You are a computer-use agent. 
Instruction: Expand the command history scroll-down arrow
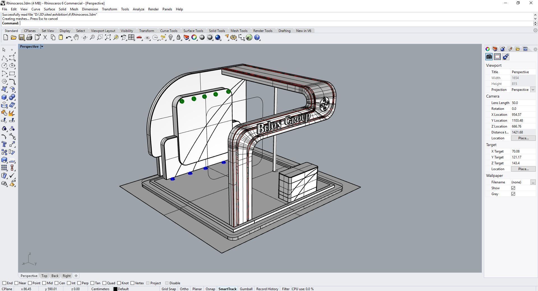[535, 19]
